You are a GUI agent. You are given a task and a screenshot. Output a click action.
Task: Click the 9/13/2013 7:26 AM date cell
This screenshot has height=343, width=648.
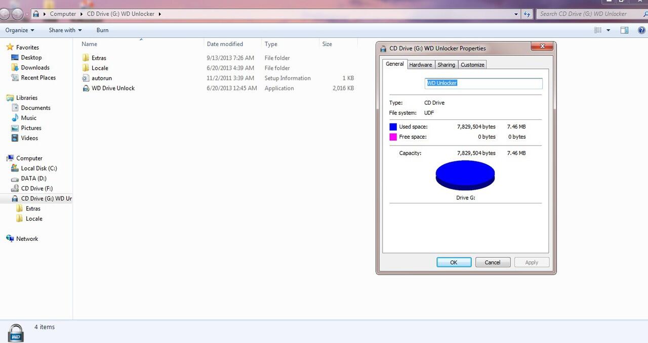(x=230, y=58)
